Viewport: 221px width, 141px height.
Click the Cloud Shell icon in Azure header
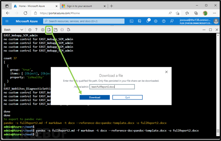(x=132, y=21)
